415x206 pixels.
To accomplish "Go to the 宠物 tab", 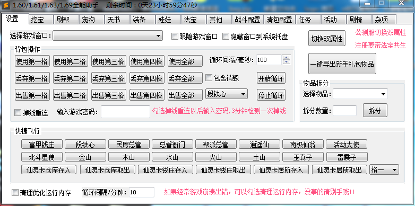I will pyautogui.click(x=92, y=20).
